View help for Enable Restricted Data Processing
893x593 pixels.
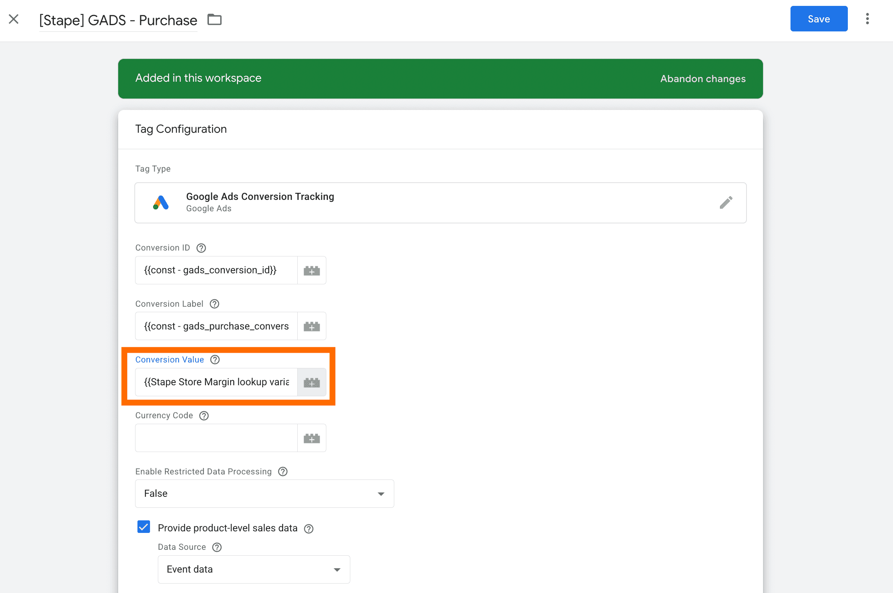coord(282,472)
